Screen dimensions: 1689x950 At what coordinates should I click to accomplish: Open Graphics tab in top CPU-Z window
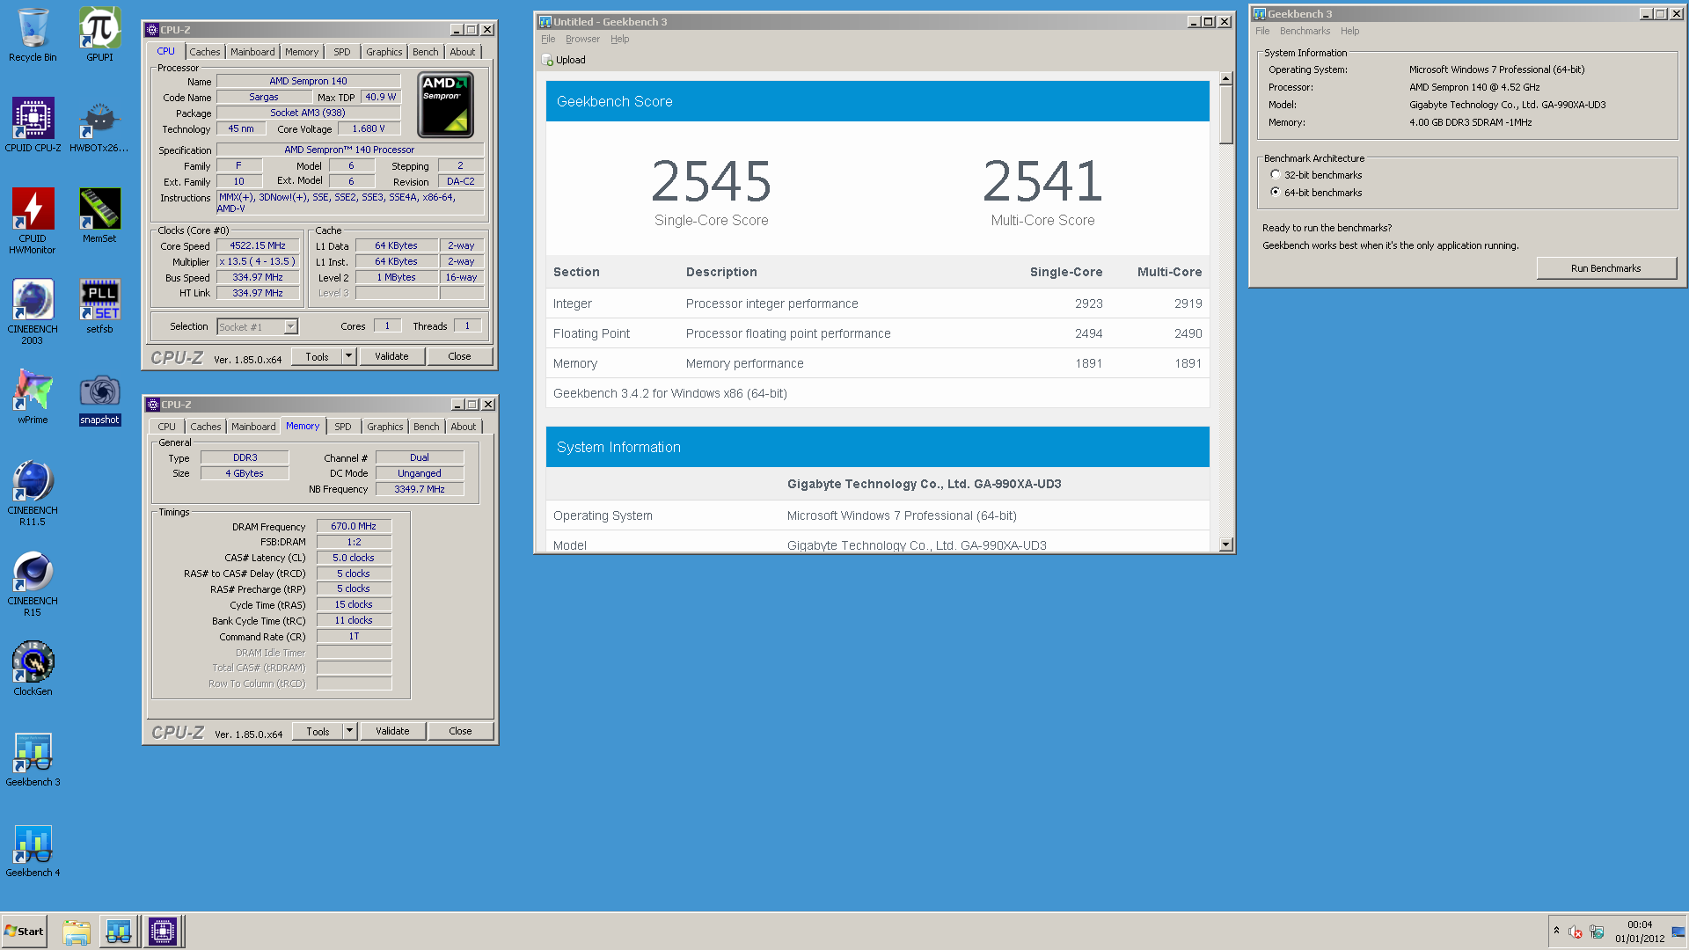pyautogui.click(x=384, y=52)
